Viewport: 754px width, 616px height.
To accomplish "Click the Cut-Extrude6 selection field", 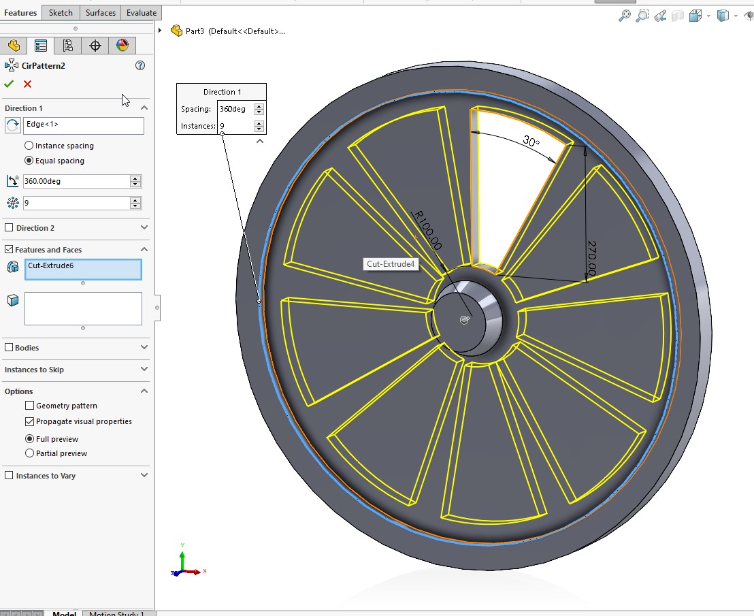I will point(83,270).
